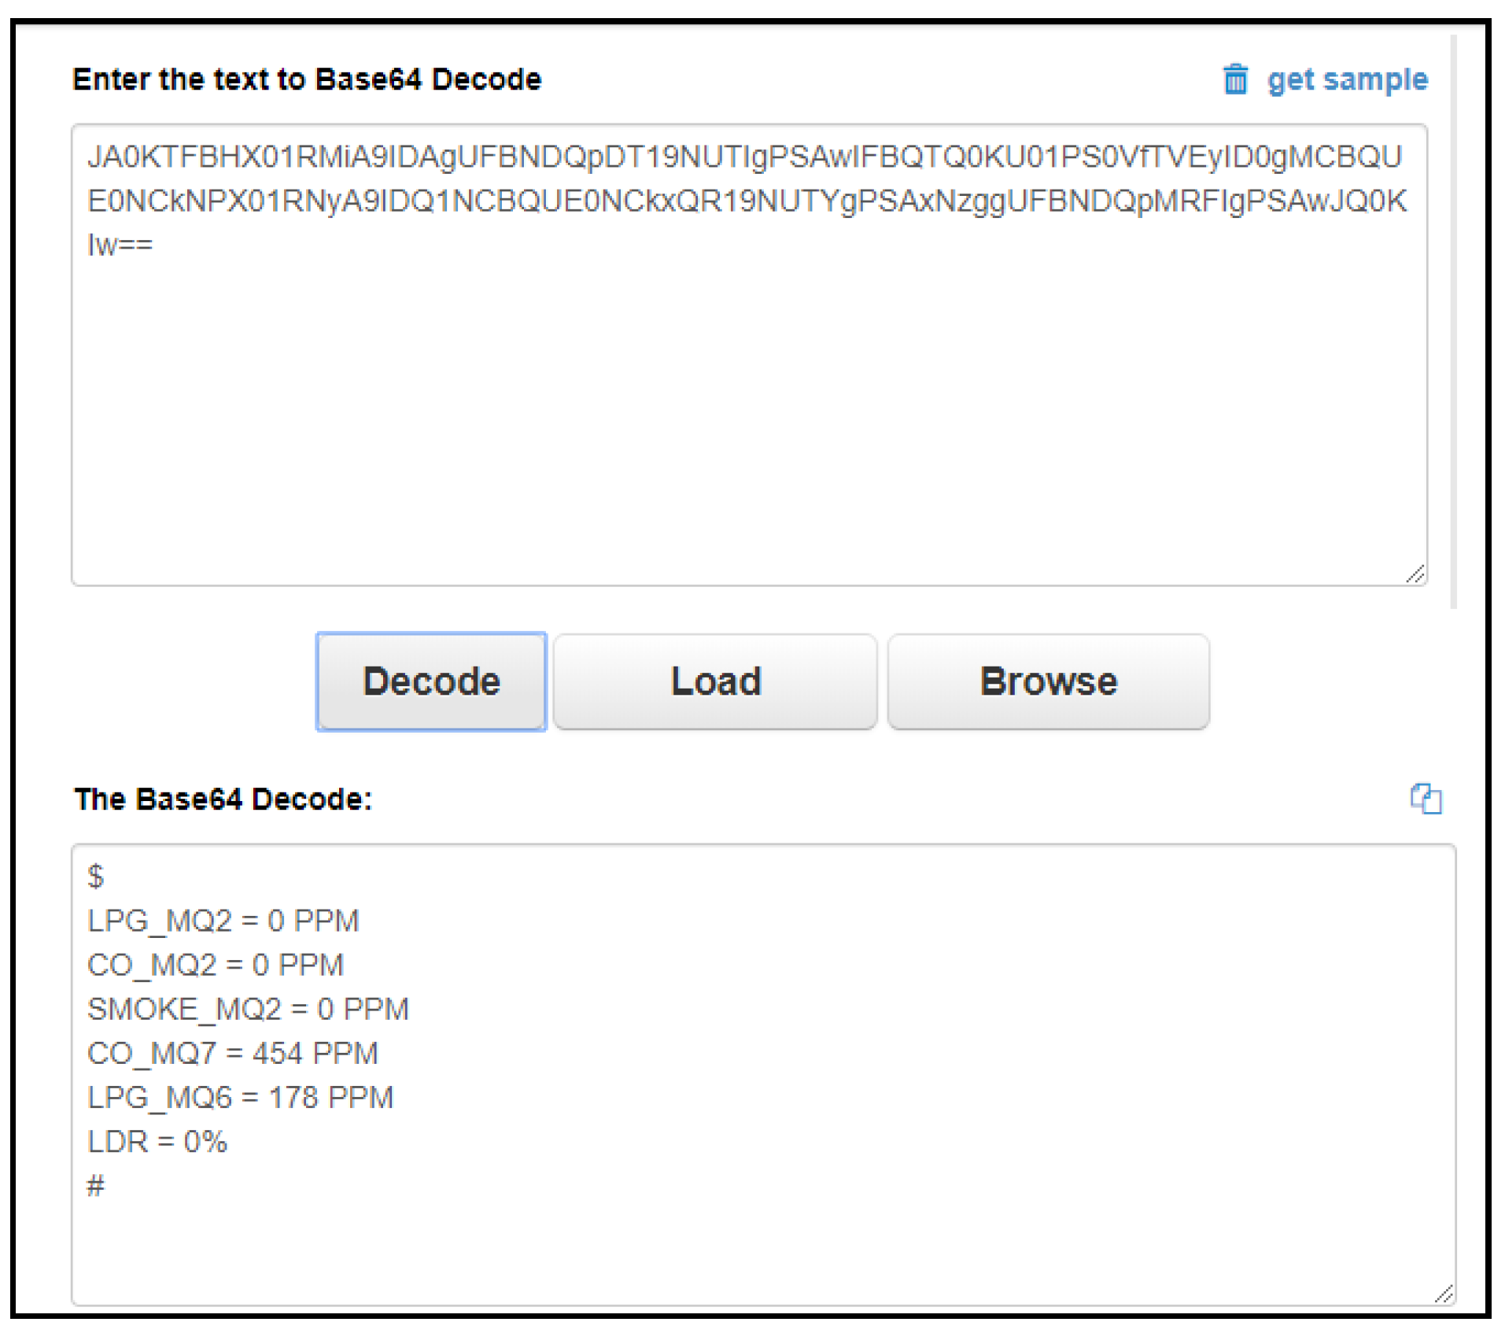Click 'The Base64 Decode:' heading label
Viewport: 1505px width, 1333px height.
pyautogui.click(x=223, y=799)
